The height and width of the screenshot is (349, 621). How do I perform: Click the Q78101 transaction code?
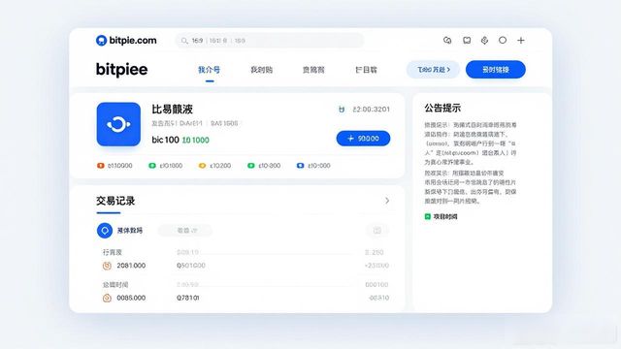click(x=187, y=298)
